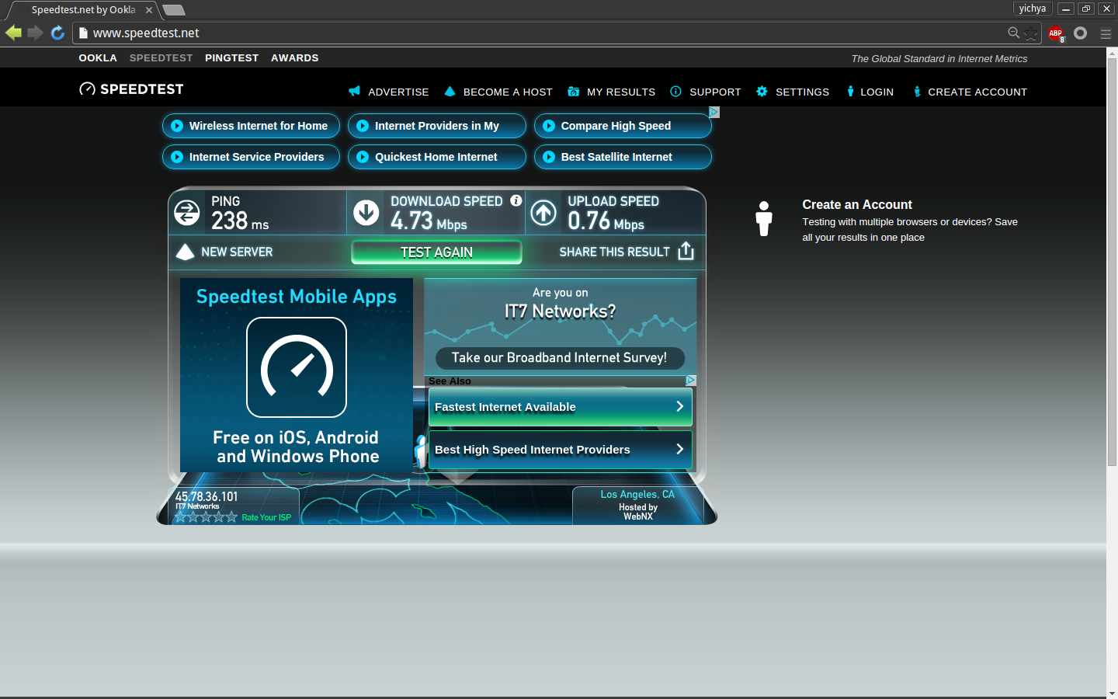Viewport: 1118px width, 699px height.
Task: Open the MY RESULTS menu link
Action: pos(621,92)
